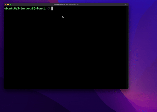The width and height of the screenshot is (157, 112).
Task: Close the terminal window with the red button
Action: [x=5, y=4]
